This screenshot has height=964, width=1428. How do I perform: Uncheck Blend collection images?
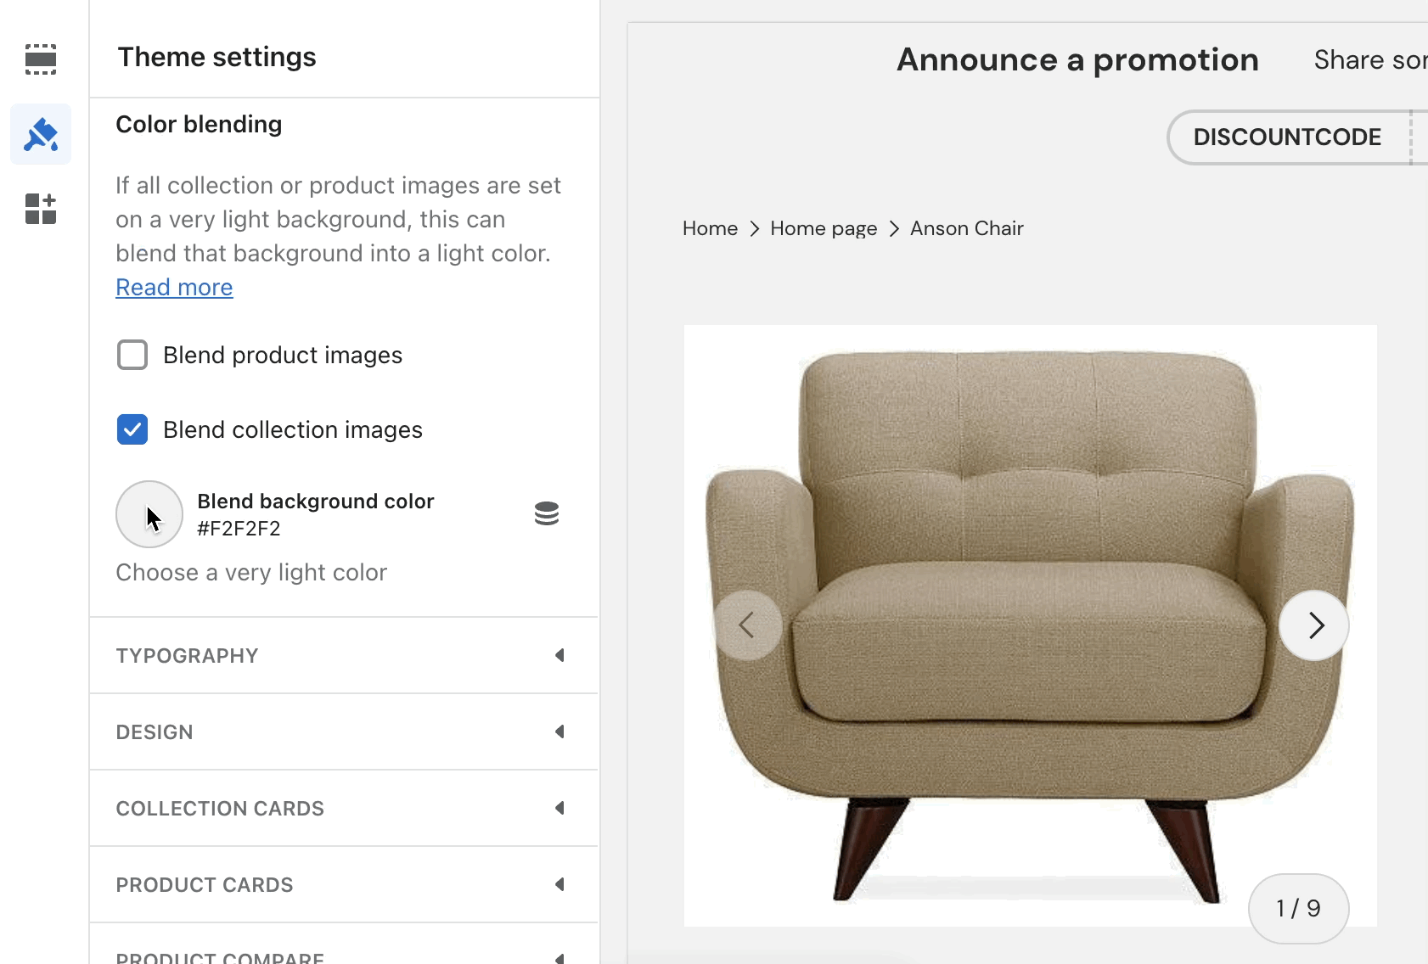(x=132, y=429)
